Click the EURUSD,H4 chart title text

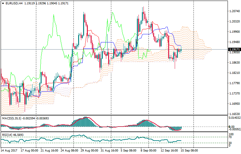(x=13, y=3)
